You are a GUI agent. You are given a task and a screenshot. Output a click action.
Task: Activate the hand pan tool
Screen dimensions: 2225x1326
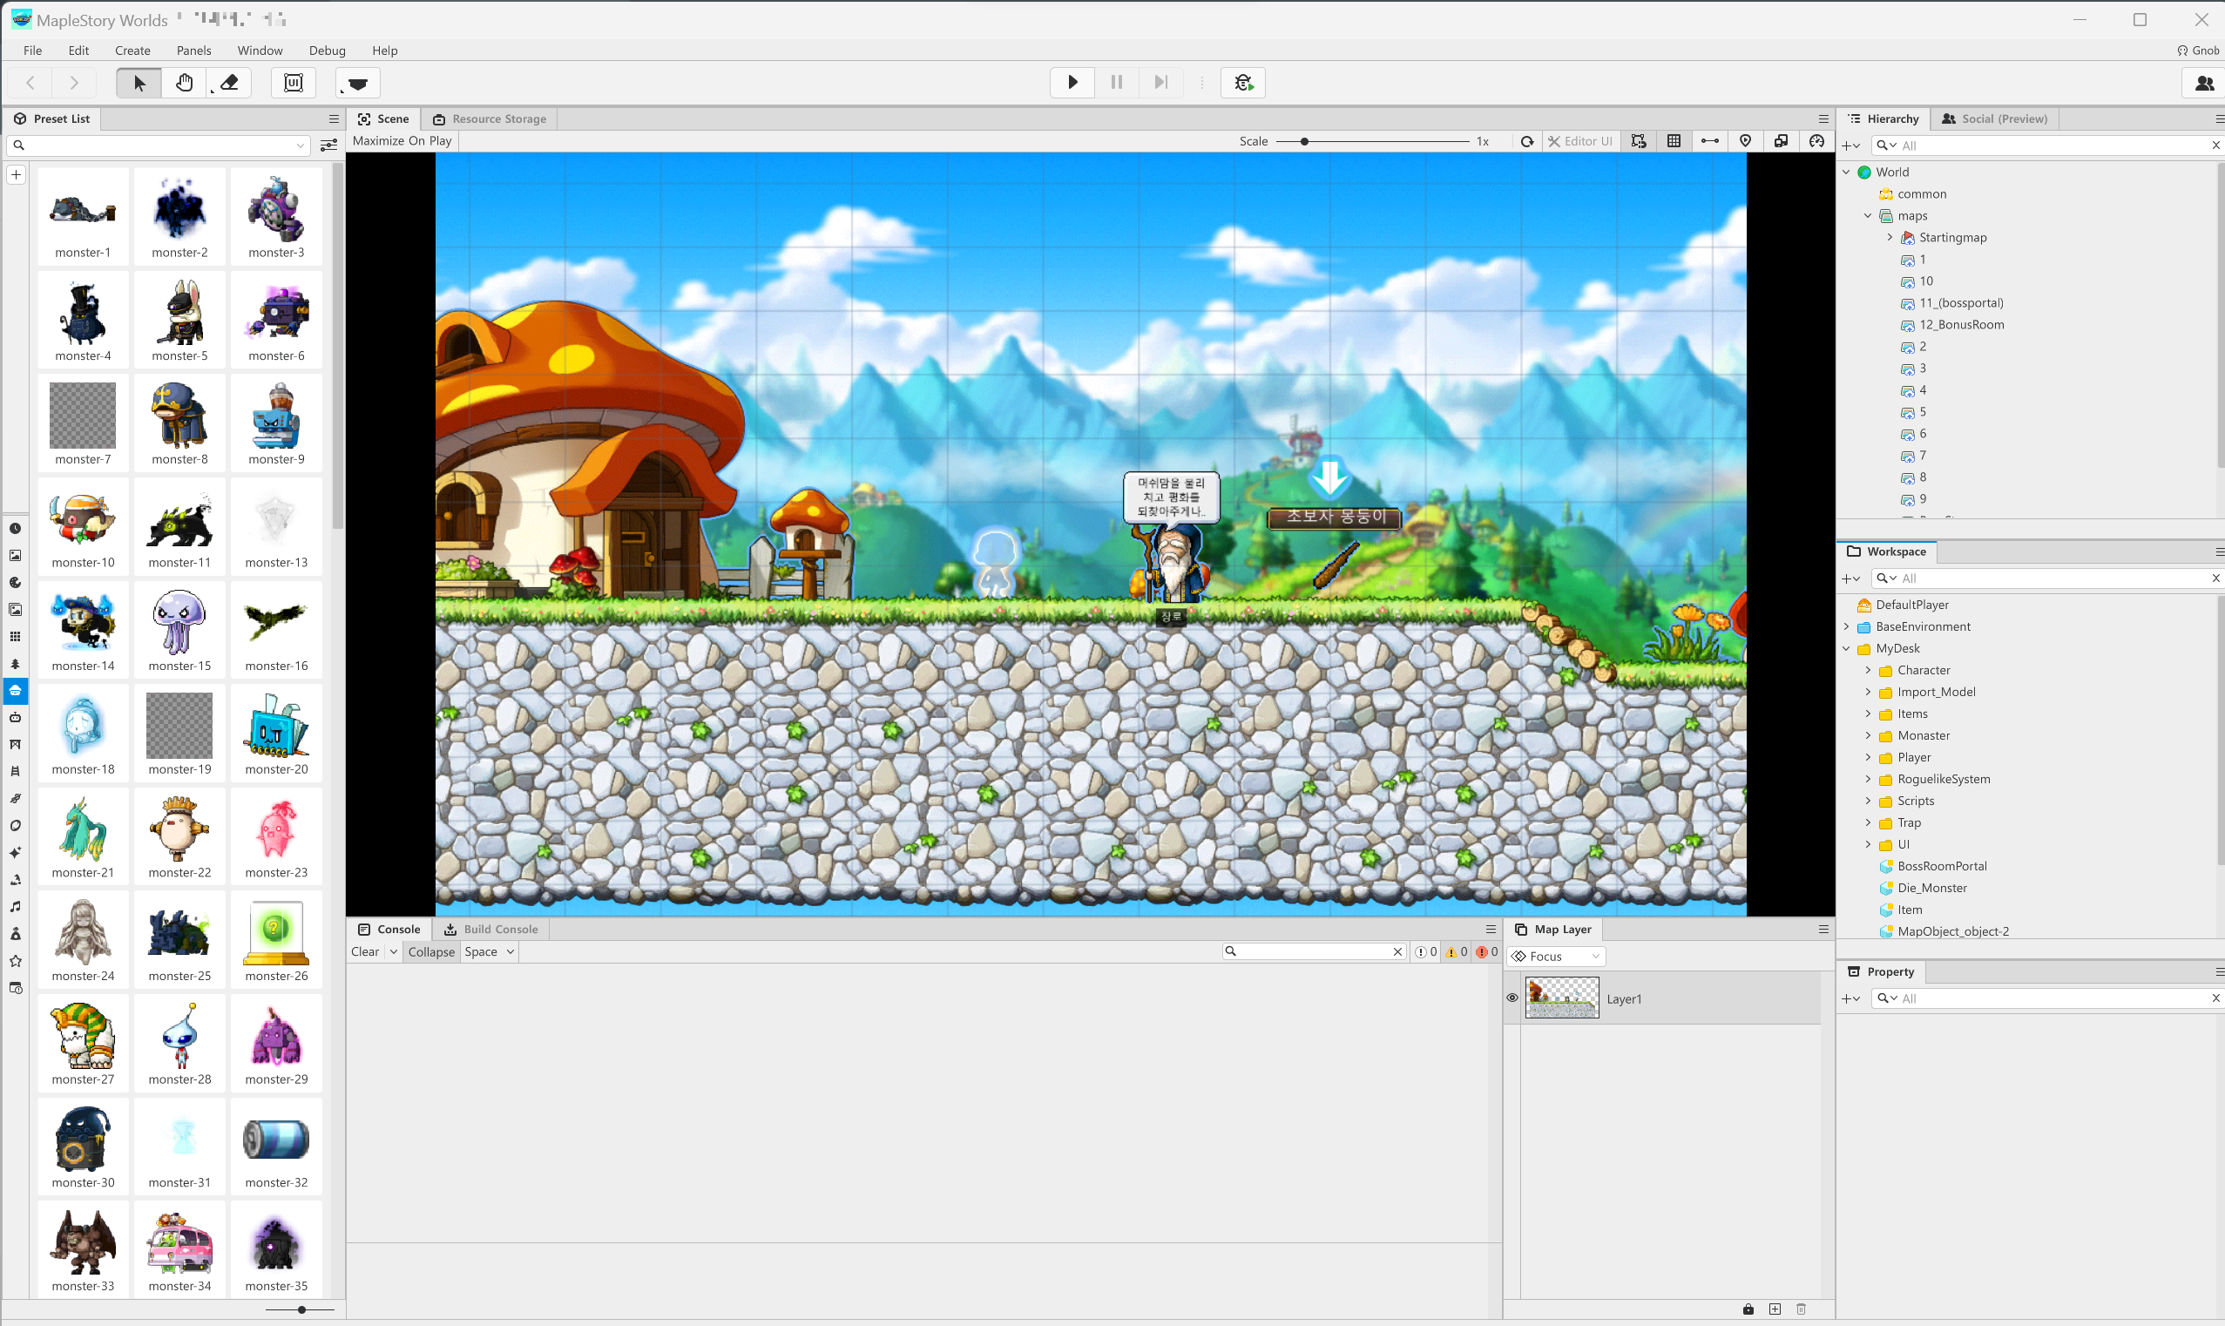(184, 83)
